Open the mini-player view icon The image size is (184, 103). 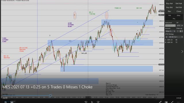[166, 102]
